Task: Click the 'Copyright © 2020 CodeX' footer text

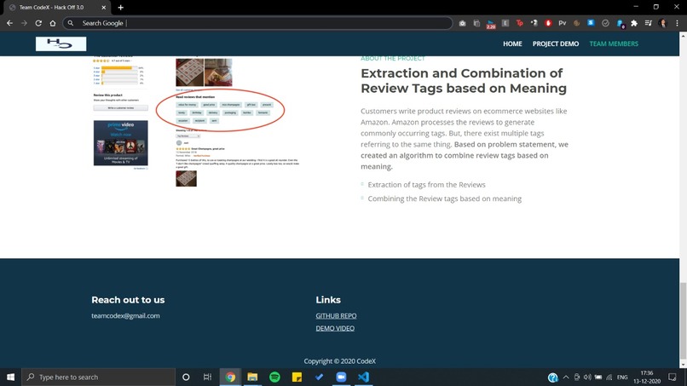Action: point(339,361)
